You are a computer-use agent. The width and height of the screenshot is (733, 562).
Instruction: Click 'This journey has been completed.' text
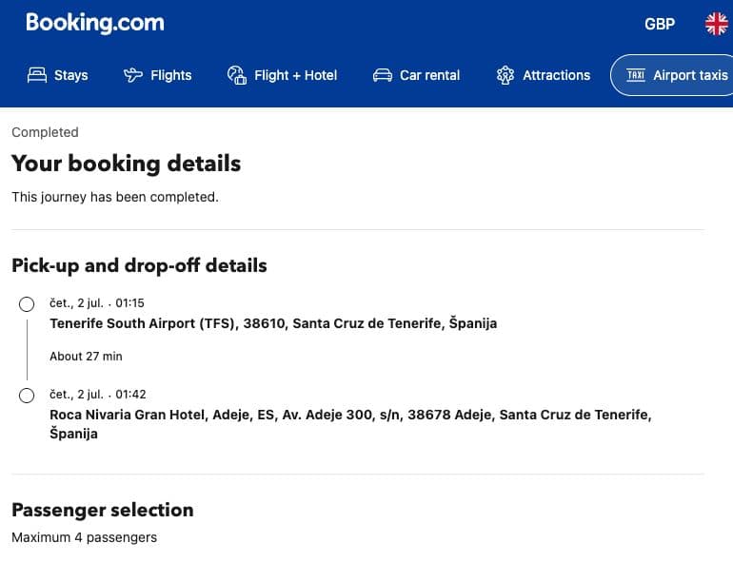pos(115,197)
